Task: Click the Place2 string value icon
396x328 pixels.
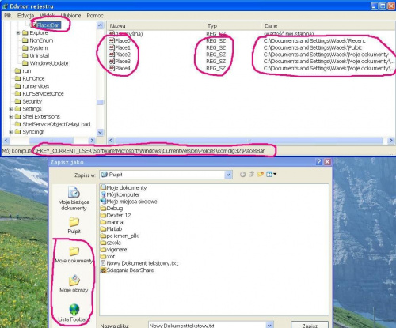Action: tap(112, 55)
